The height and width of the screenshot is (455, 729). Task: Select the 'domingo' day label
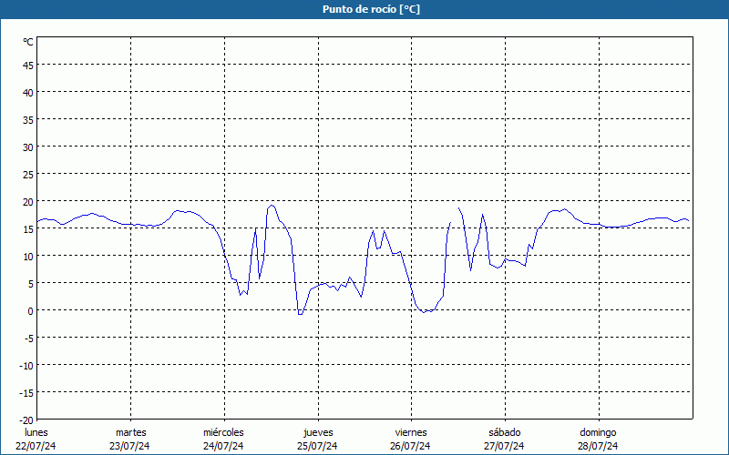pos(598,432)
